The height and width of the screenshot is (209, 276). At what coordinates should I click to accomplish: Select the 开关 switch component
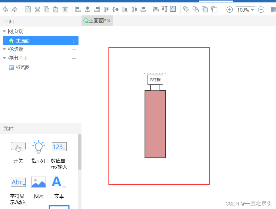pyautogui.click(x=18, y=146)
